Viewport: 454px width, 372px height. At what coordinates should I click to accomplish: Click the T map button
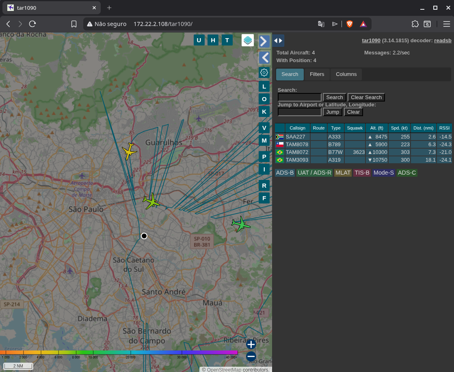click(x=227, y=40)
